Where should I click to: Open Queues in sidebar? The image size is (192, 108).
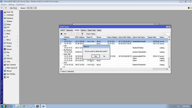[9, 49]
